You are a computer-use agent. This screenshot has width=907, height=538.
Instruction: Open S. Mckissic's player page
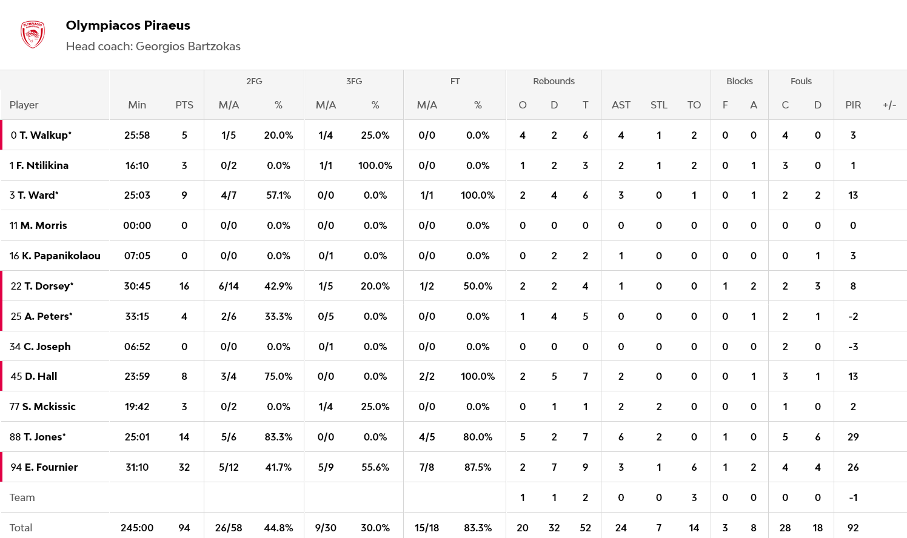pyautogui.click(x=49, y=407)
